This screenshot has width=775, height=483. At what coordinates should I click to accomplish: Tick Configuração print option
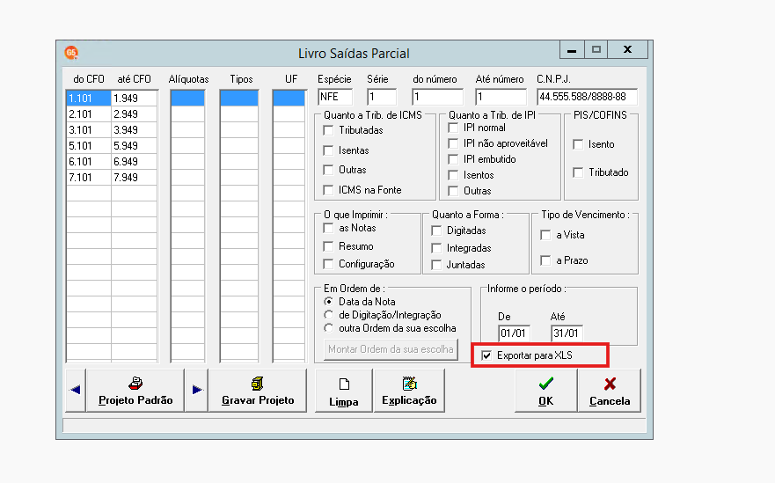(328, 264)
